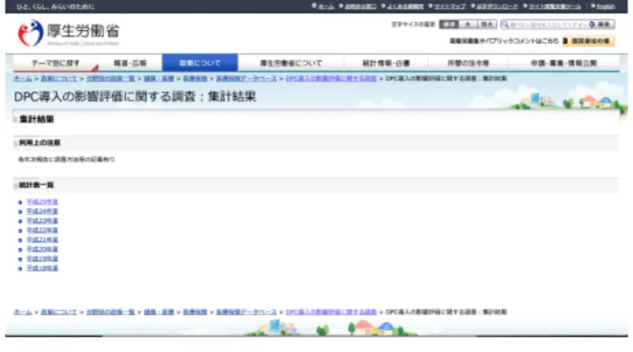Click the 集計結果 section heading
633x352 pixels.
point(37,120)
